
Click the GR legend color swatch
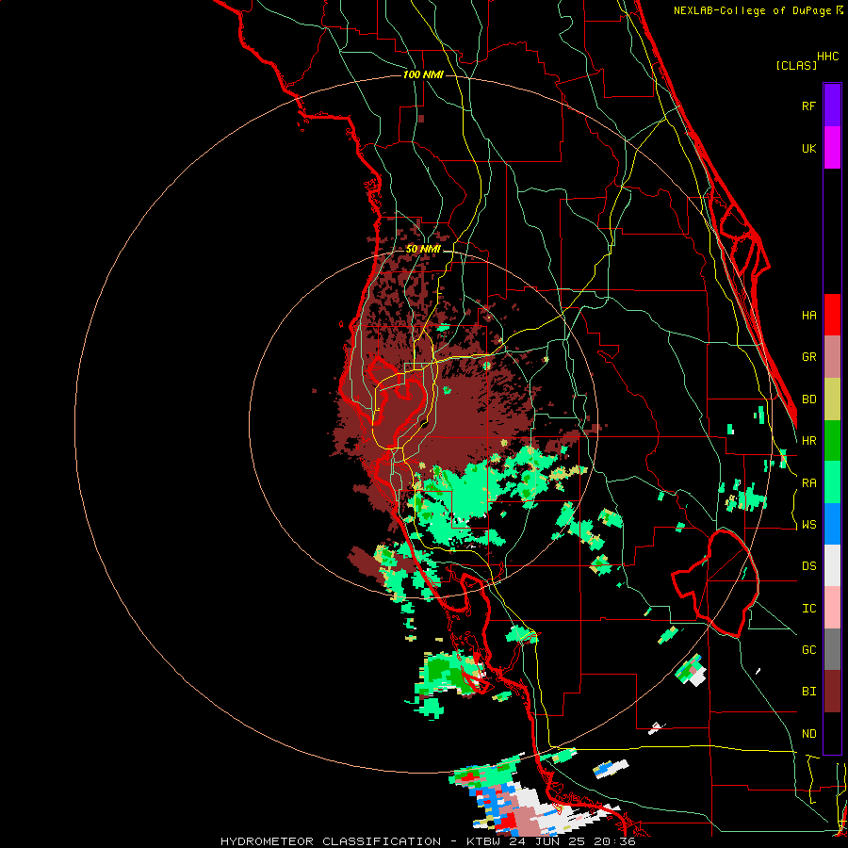(832, 357)
